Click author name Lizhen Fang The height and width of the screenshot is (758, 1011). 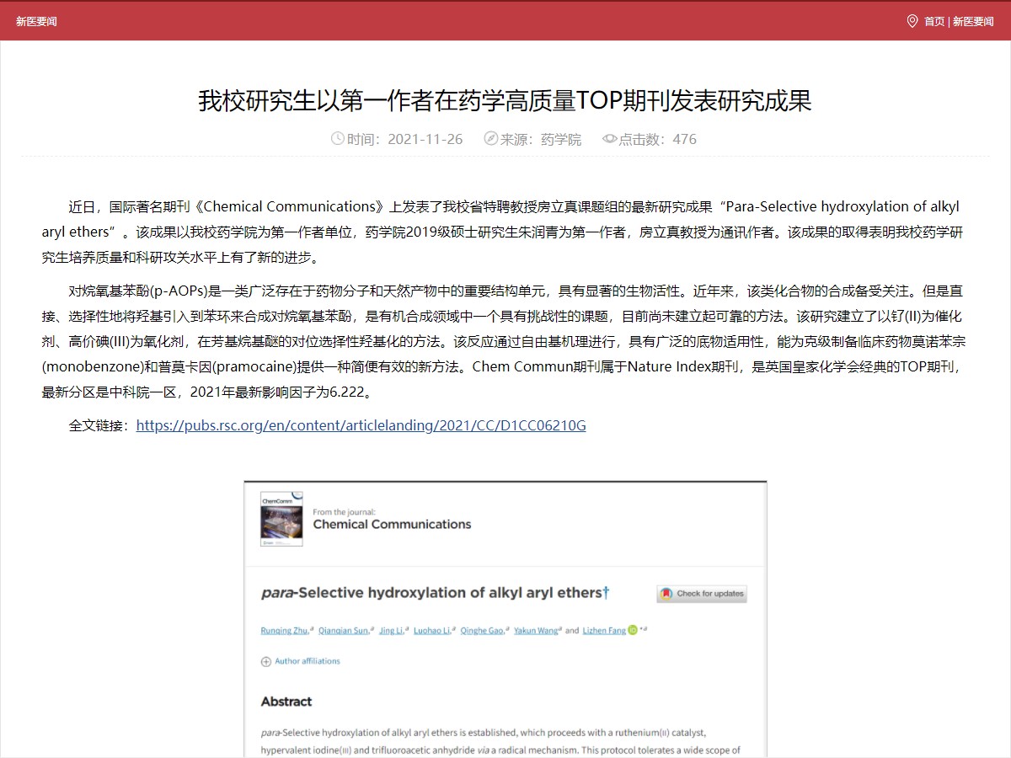click(603, 630)
